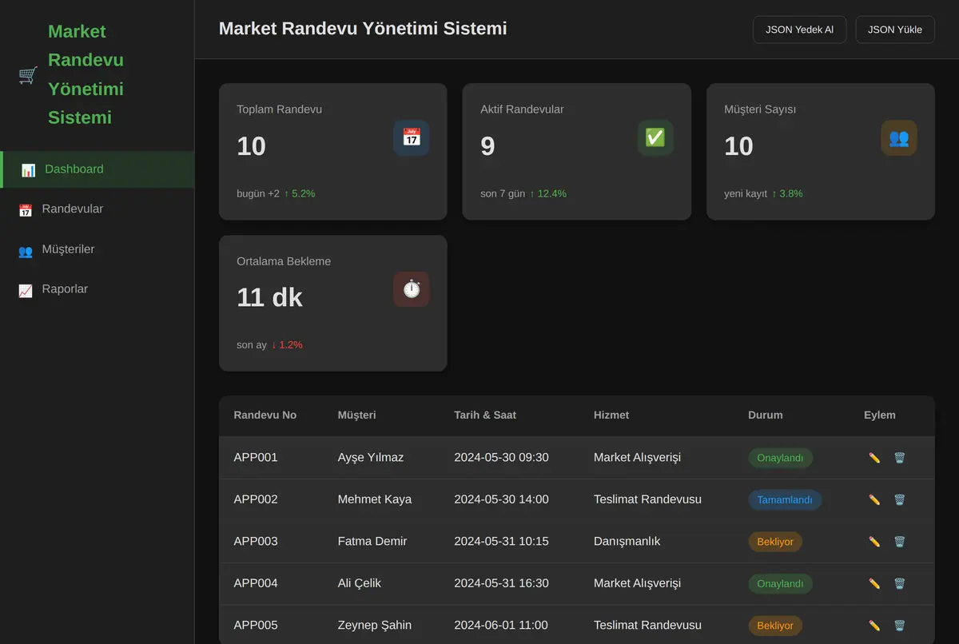The image size is (959, 644).
Task: Click the Tarih & Saat column header
Action: pos(485,415)
